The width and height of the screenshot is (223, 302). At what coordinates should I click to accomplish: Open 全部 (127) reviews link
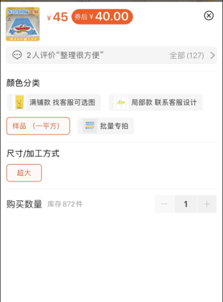click(187, 55)
